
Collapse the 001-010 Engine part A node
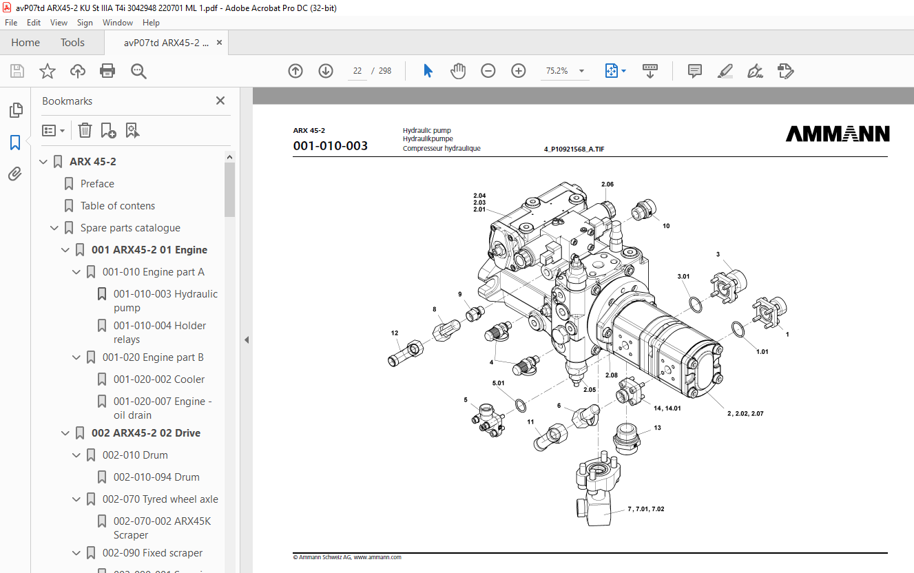tap(76, 272)
